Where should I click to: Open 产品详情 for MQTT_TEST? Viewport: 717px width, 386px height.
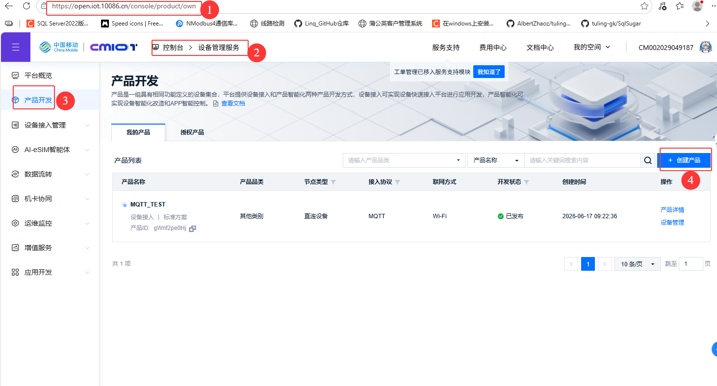pos(672,210)
